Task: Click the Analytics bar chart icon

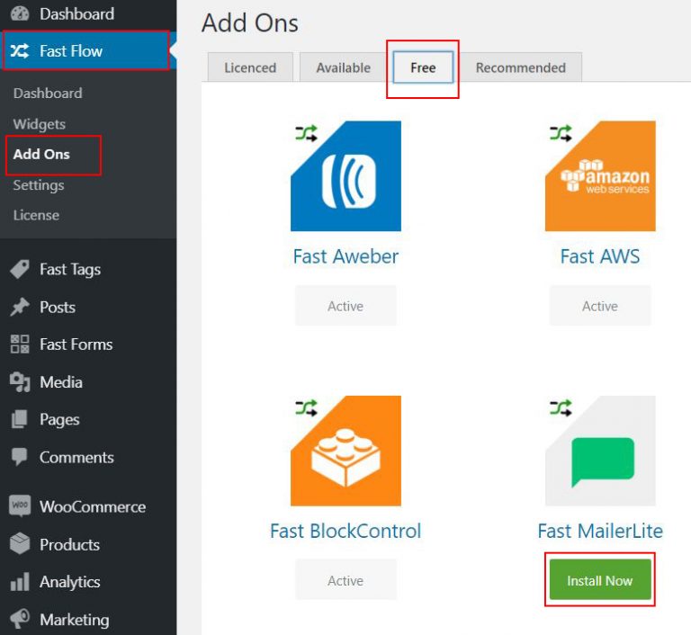Action: point(20,582)
